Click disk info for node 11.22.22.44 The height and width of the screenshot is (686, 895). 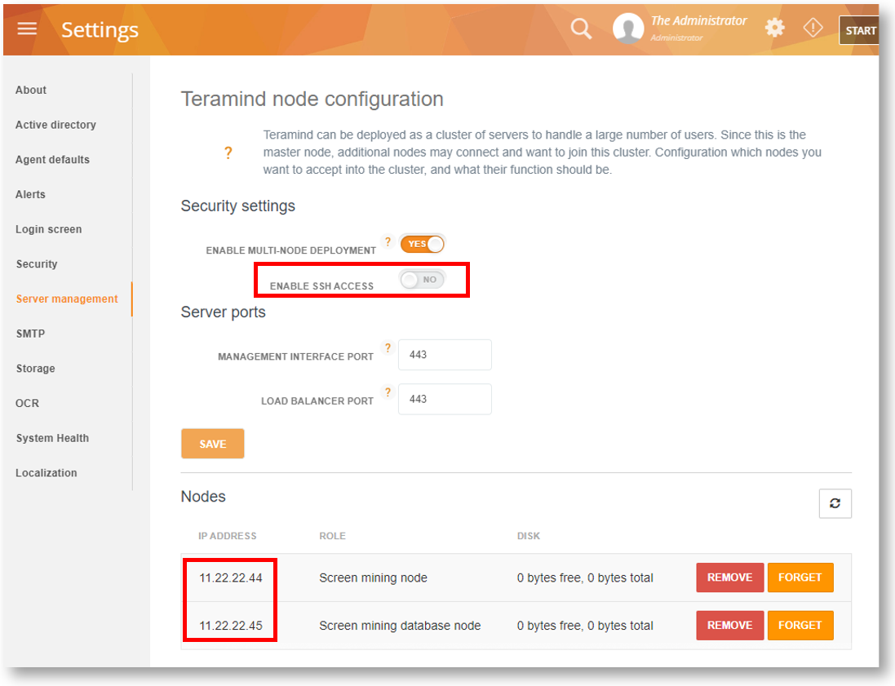(585, 578)
